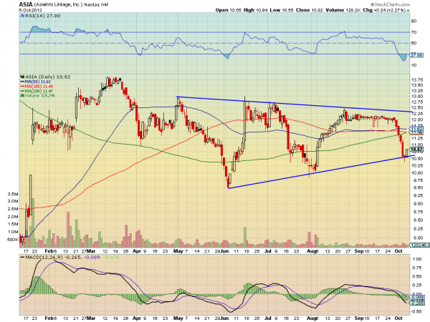Click the green up-arrow after the Chg value

coord(408,10)
